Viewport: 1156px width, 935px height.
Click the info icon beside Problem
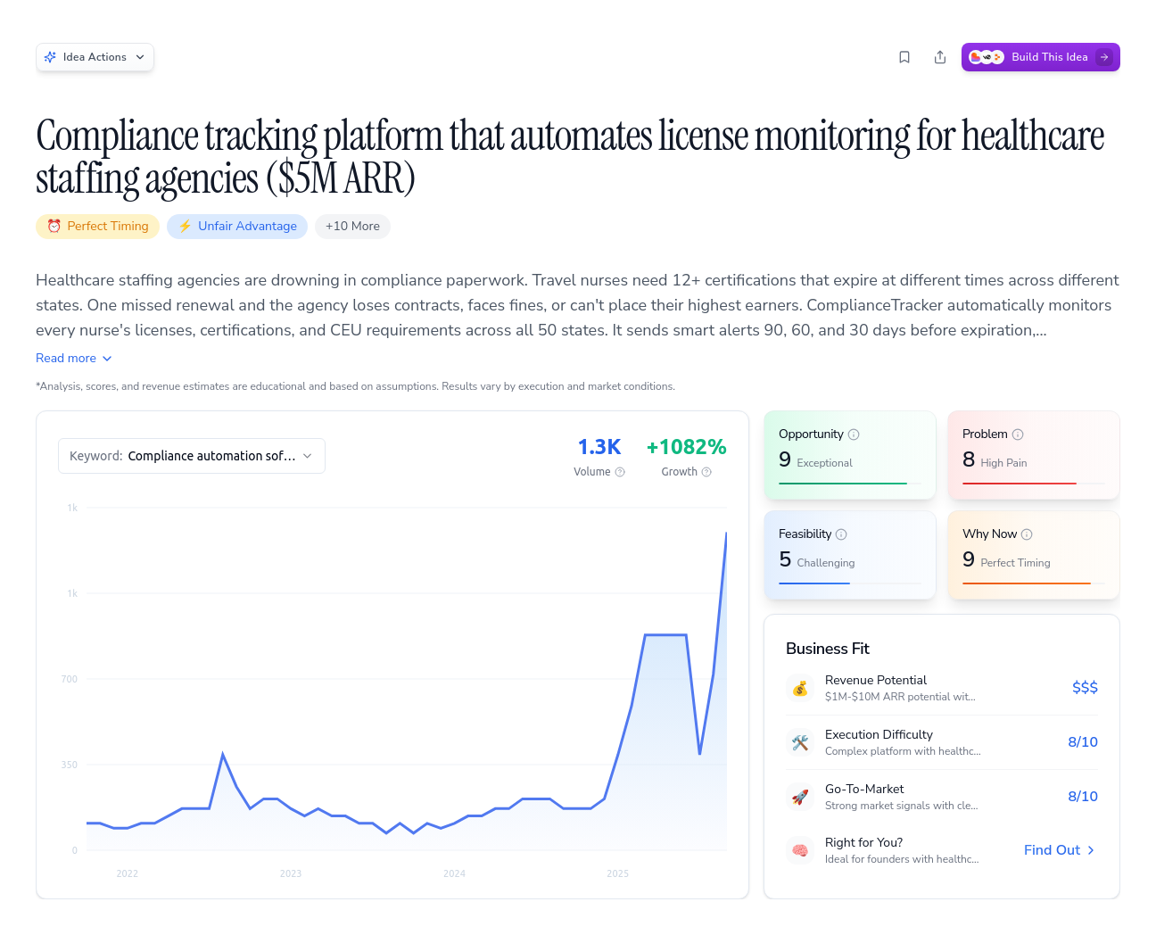(x=1018, y=434)
